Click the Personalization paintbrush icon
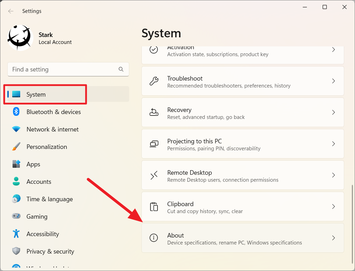 point(16,146)
